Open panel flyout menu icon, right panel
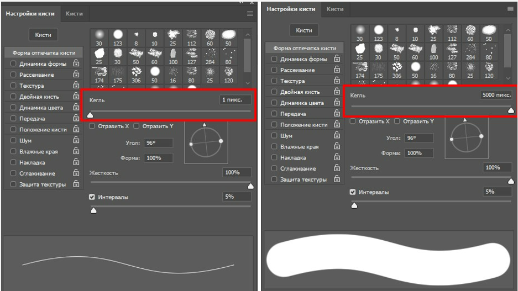This screenshot has width=518, height=291. (510, 9)
